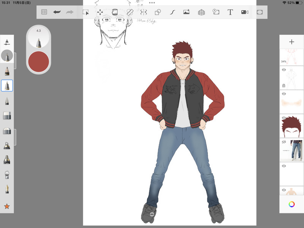304x228 pixels.
Task: Show the hidden jeans reference layer
Action: tap(284, 142)
